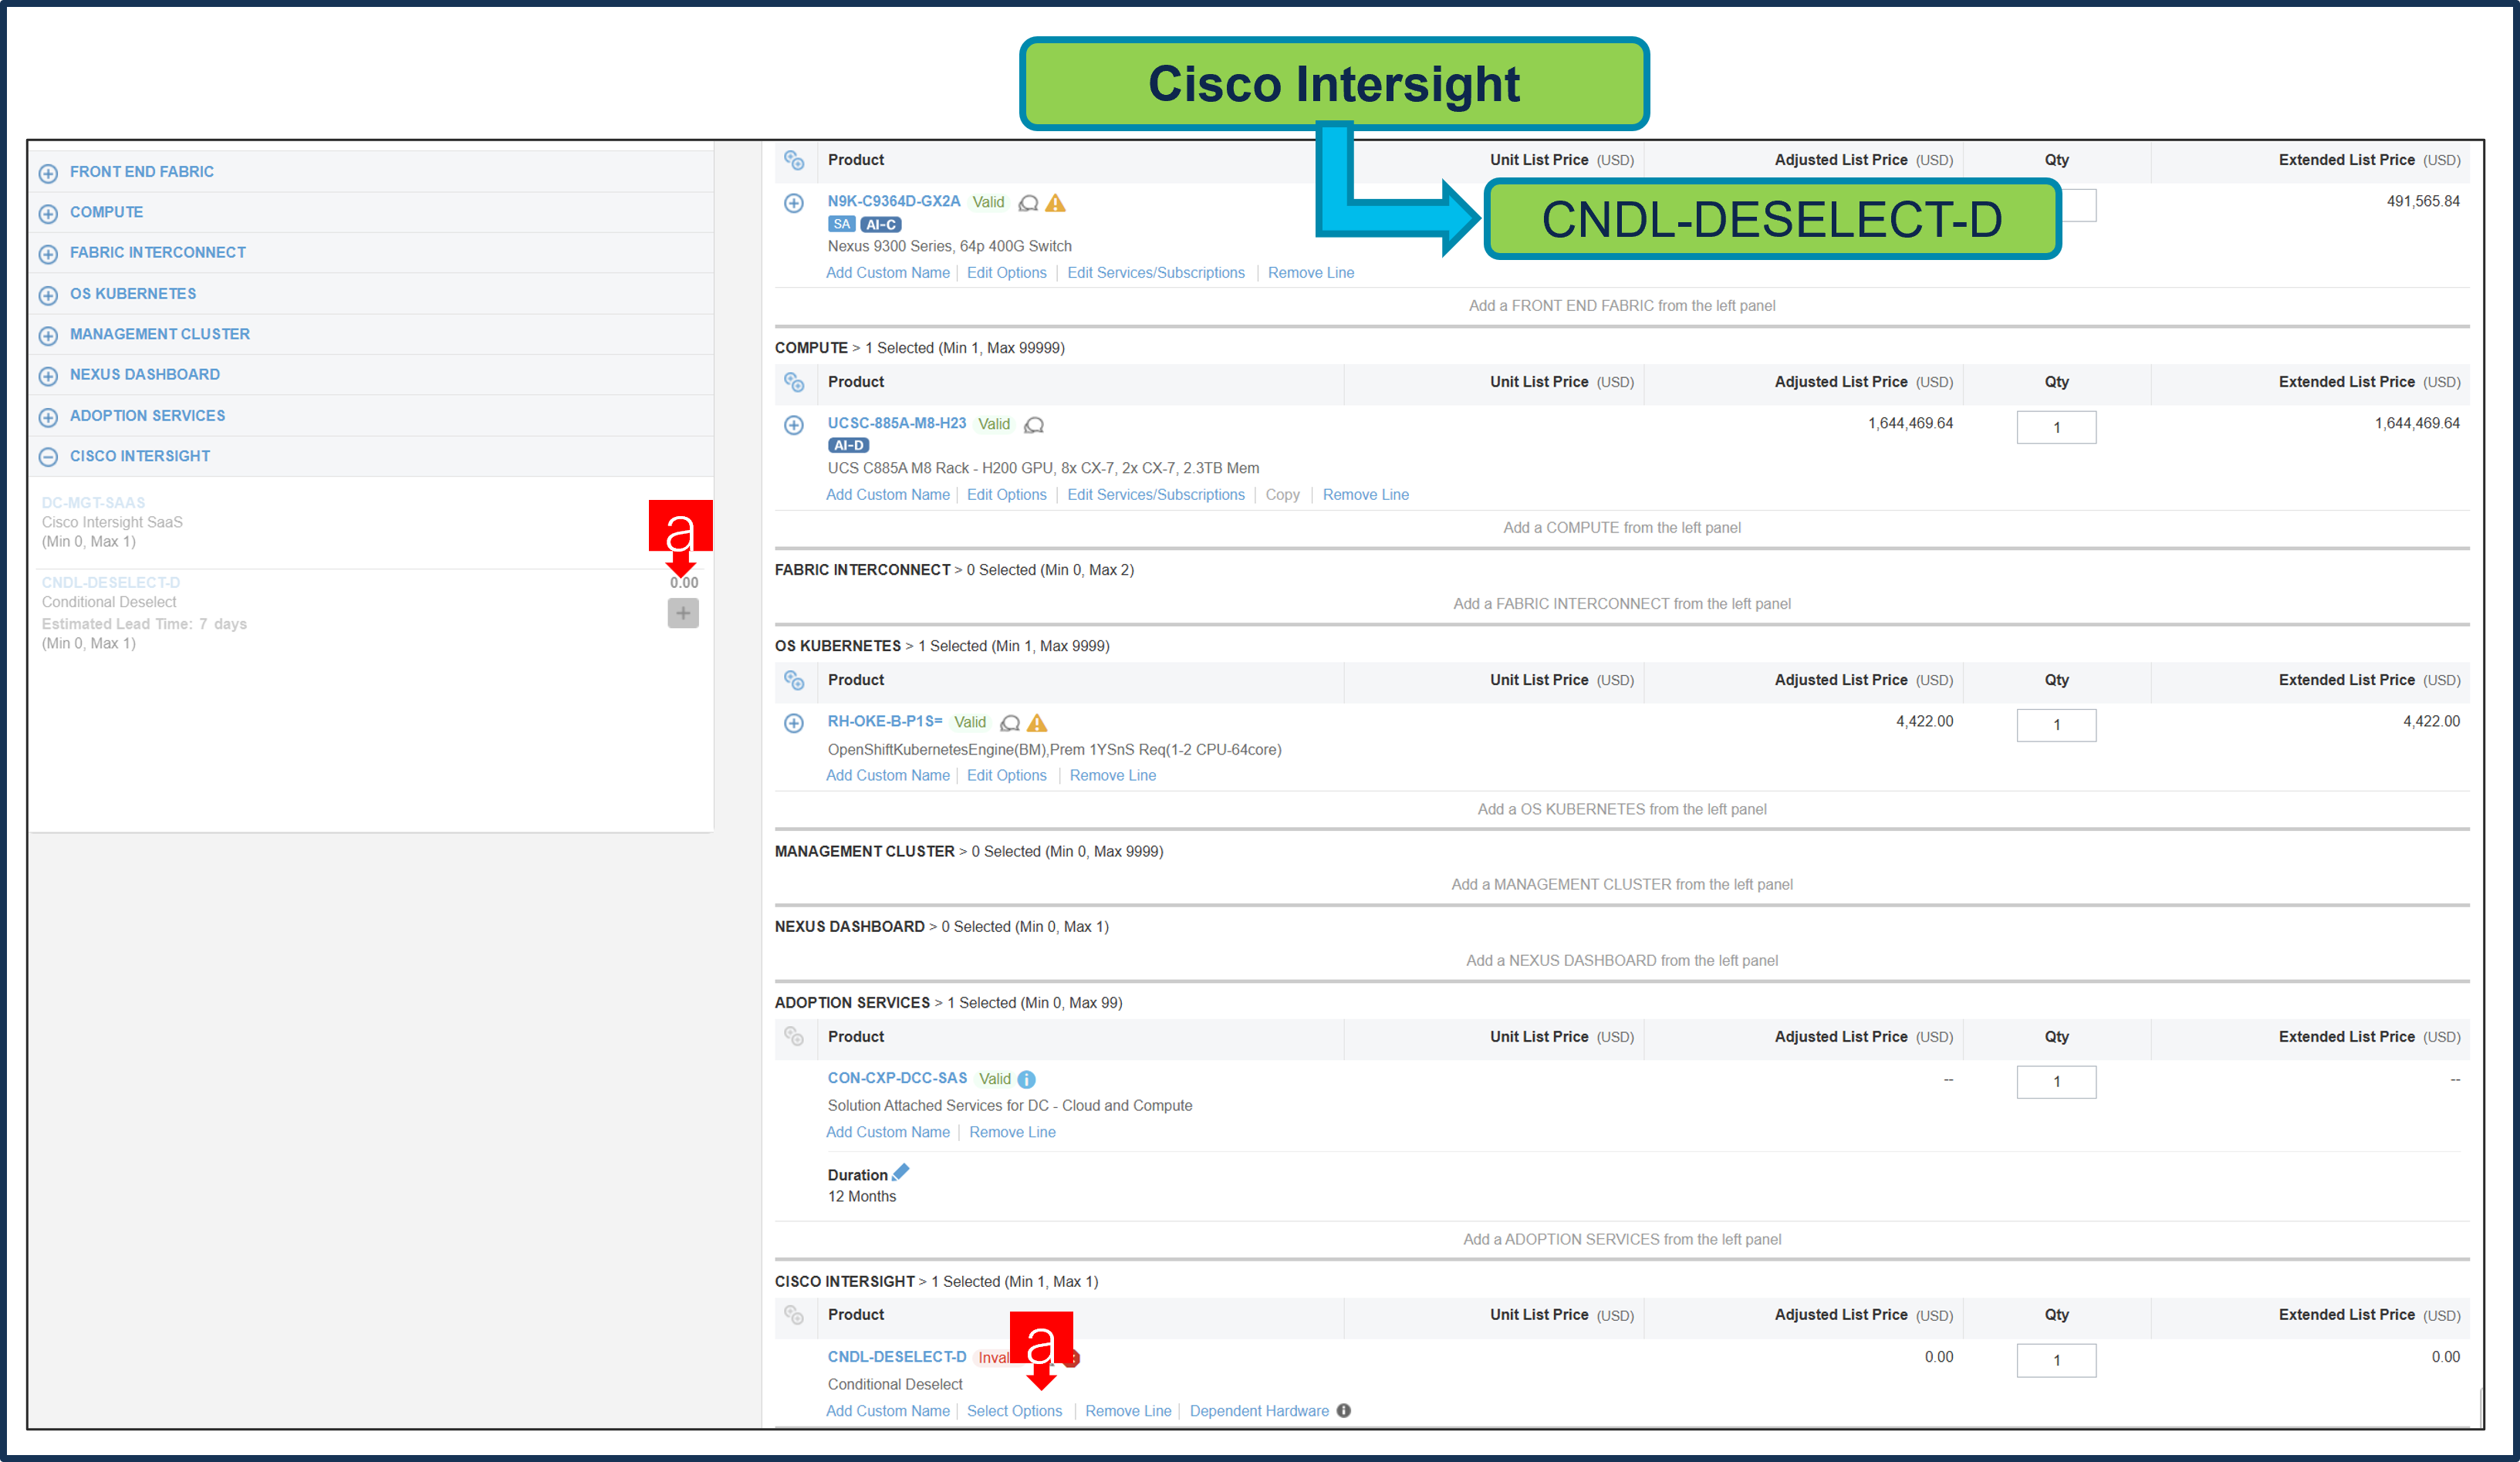Edit Options for RH-OKE-B-P1S=
The image size is (2520, 1462).
tap(1007, 776)
